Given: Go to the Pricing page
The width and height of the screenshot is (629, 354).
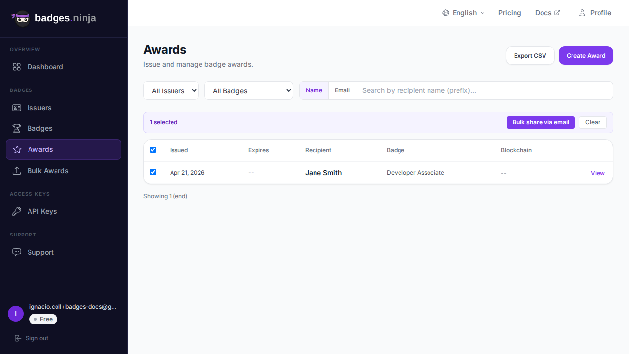Looking at the screenshot, I should coord(510,13).
